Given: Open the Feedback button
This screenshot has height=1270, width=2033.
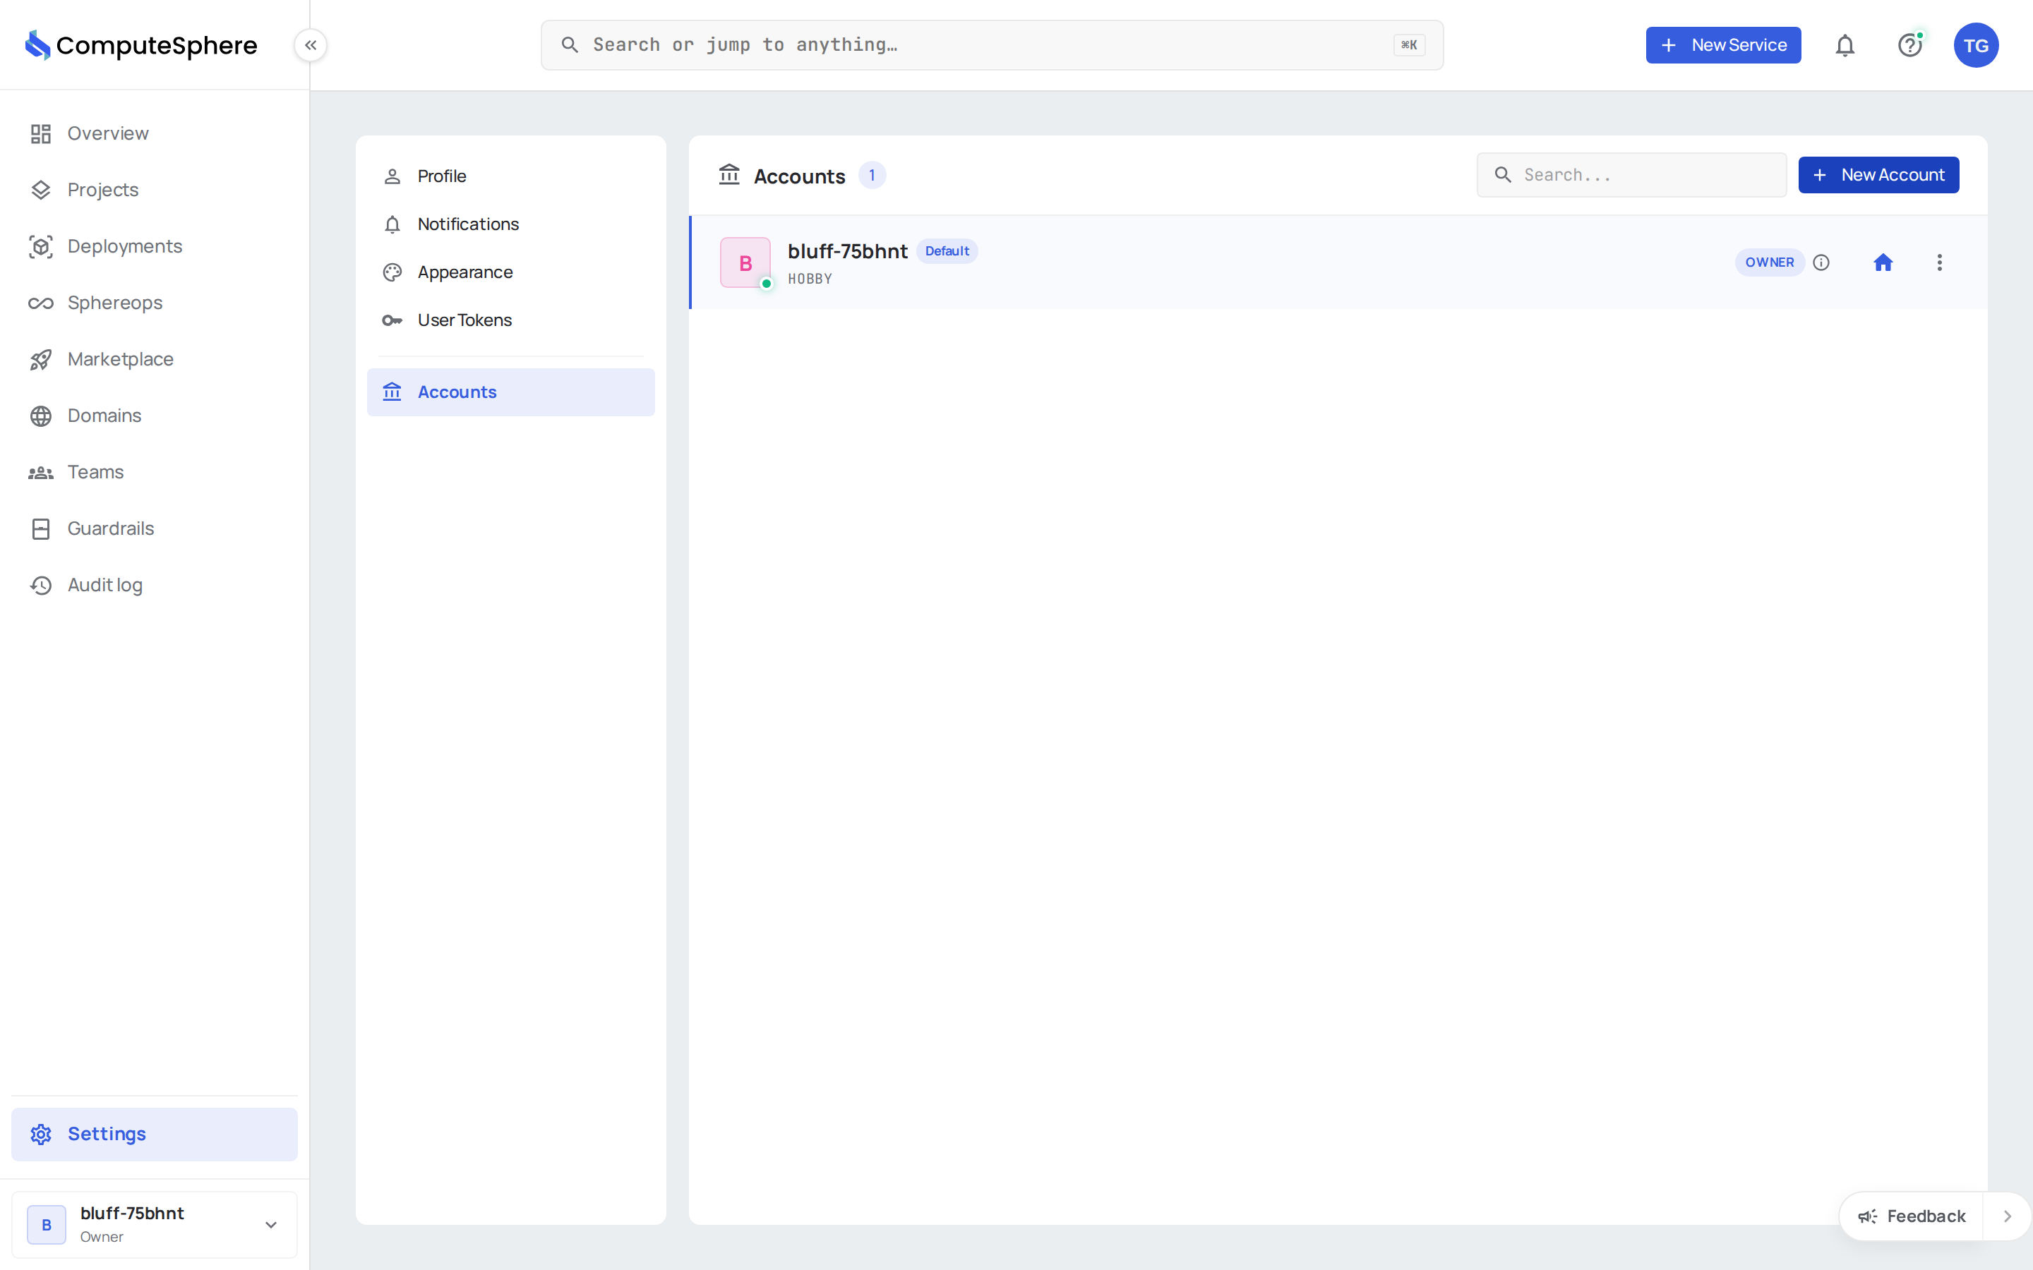Looking at the screenshot, I should [1911, 1216].
